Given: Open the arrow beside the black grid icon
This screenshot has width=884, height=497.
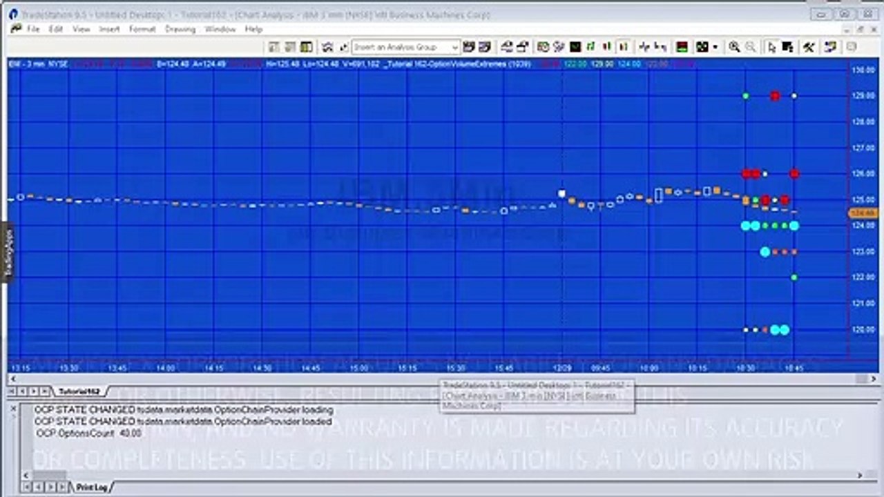Looking at the screenshot, I should point(715,47).
